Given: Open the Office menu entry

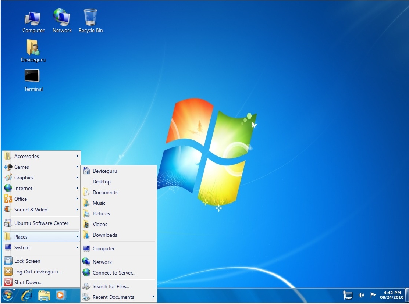Looking at the screenshot, I should tap(41, 199).
